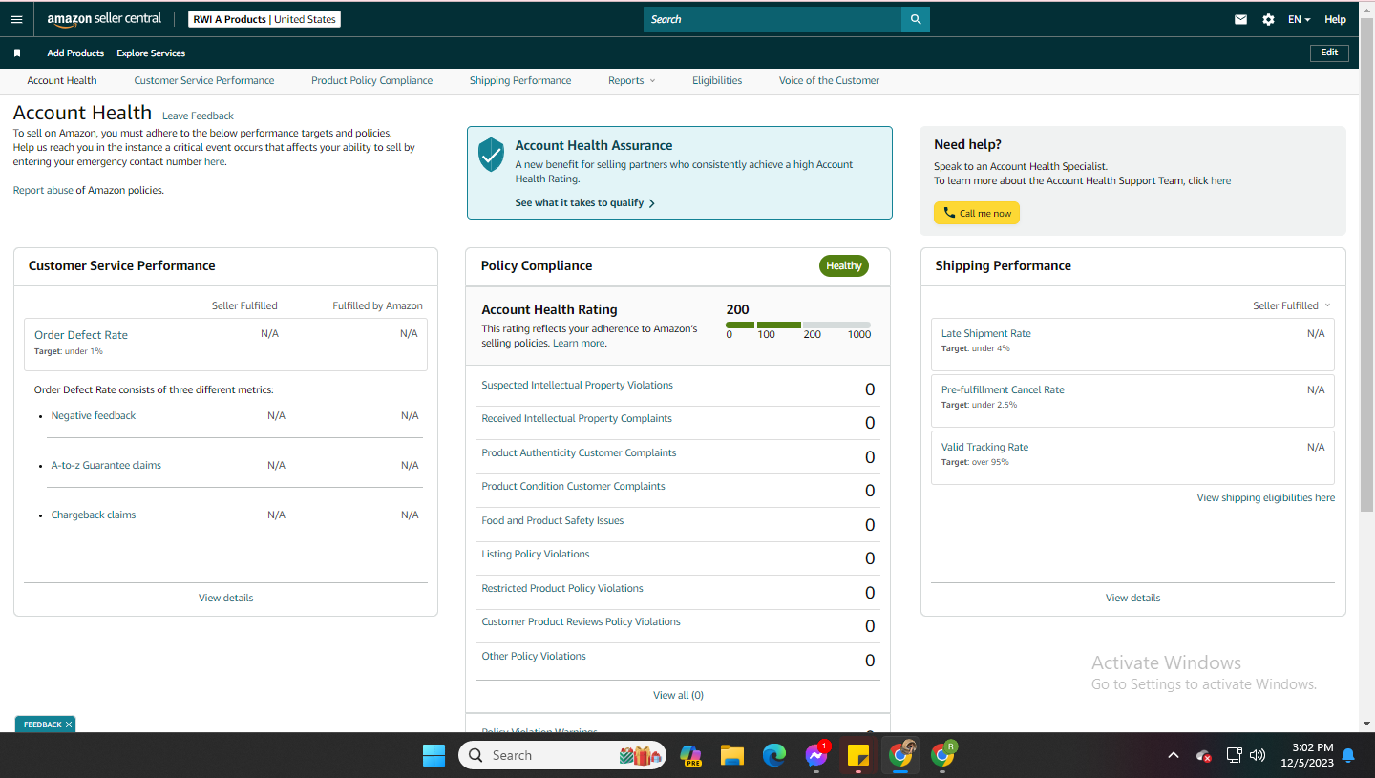Screen dimensions: 1375x778
Task: Open Microsoft Copilot from the taskbar
Action: pos(690,755)
